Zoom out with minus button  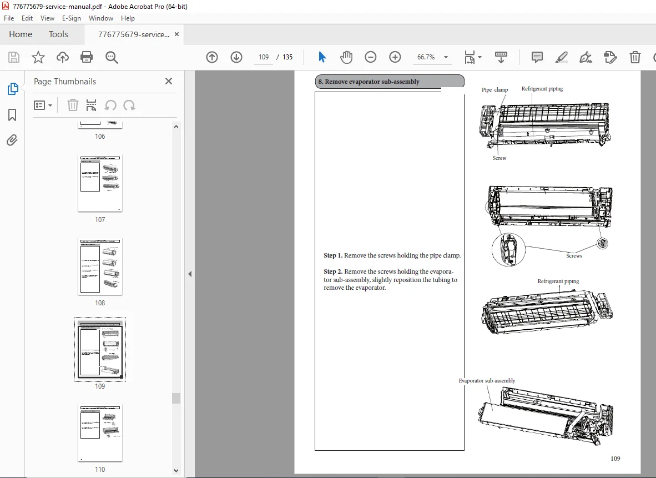[371, 57]
